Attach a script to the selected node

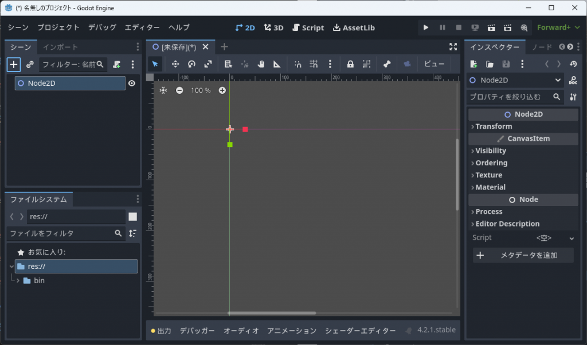[x=117, y=64]
